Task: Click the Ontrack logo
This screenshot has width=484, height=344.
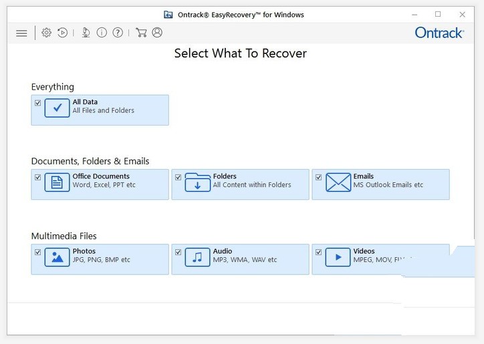Action: pyautogui.click(x=439, y=33)
